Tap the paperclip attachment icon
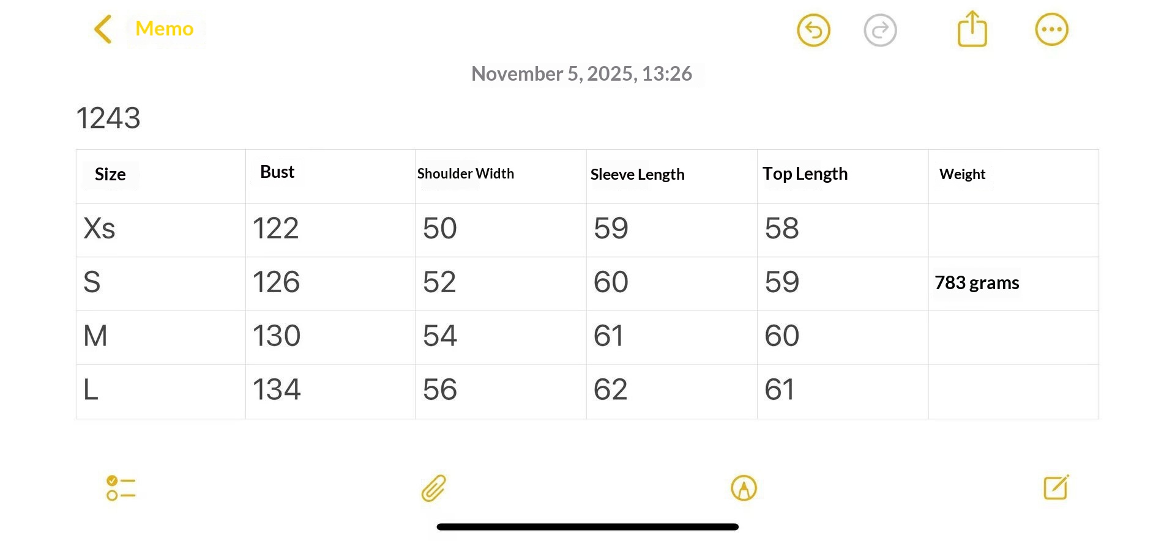The width and height of the screenshot is (1175, 541). 434,488
